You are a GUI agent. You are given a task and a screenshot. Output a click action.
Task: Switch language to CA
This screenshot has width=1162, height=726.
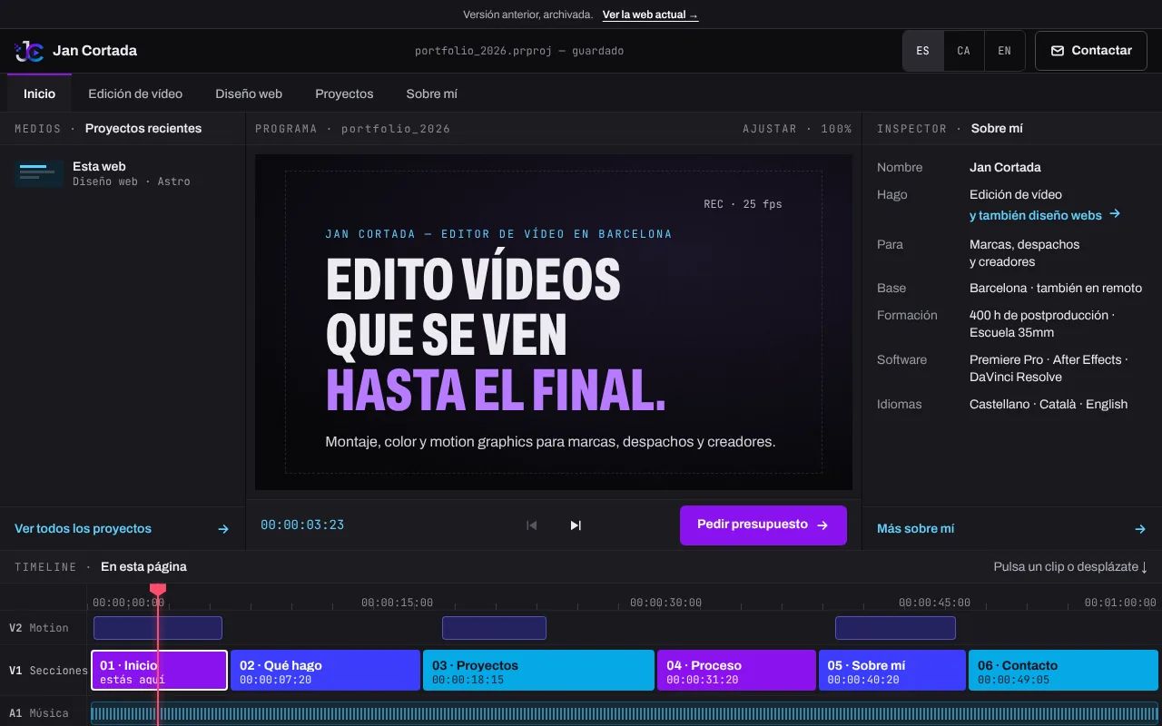coord(964,51)
